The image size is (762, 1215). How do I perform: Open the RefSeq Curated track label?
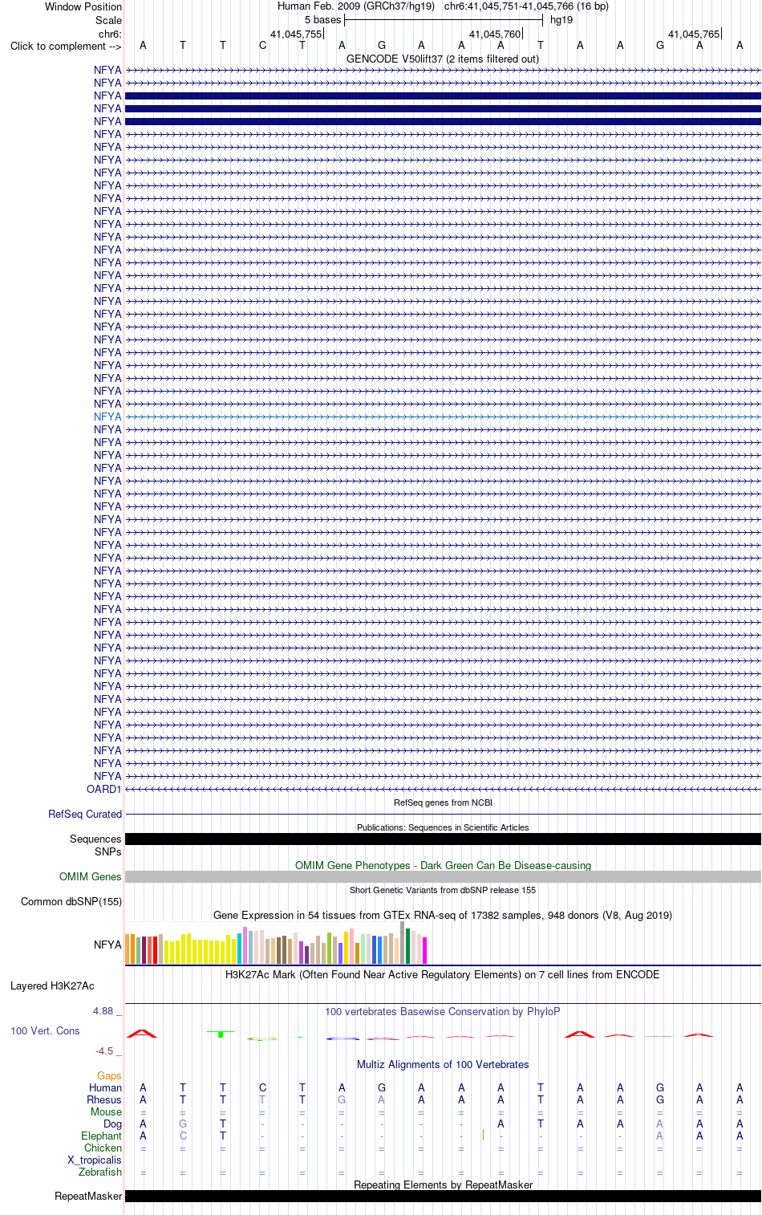tap(85, 814)
